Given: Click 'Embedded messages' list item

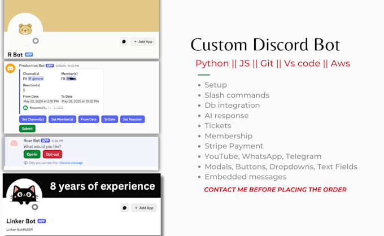Looking at the screenshot, I should [x=246, y=177].
